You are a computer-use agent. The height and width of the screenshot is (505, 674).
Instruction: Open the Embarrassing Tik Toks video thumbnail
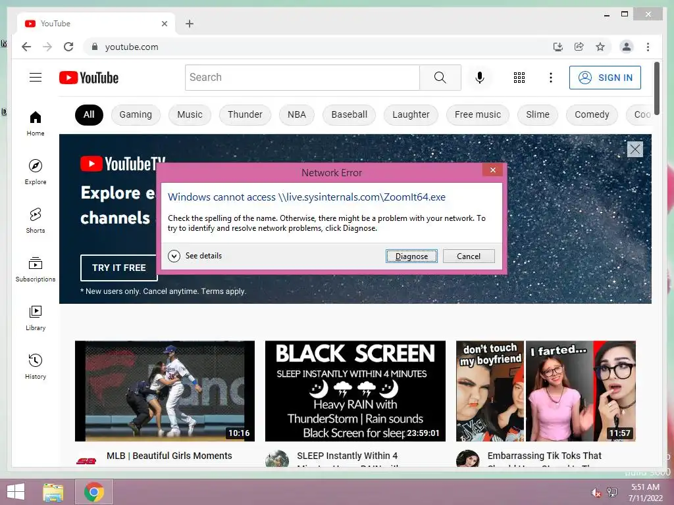click(546, 391)
